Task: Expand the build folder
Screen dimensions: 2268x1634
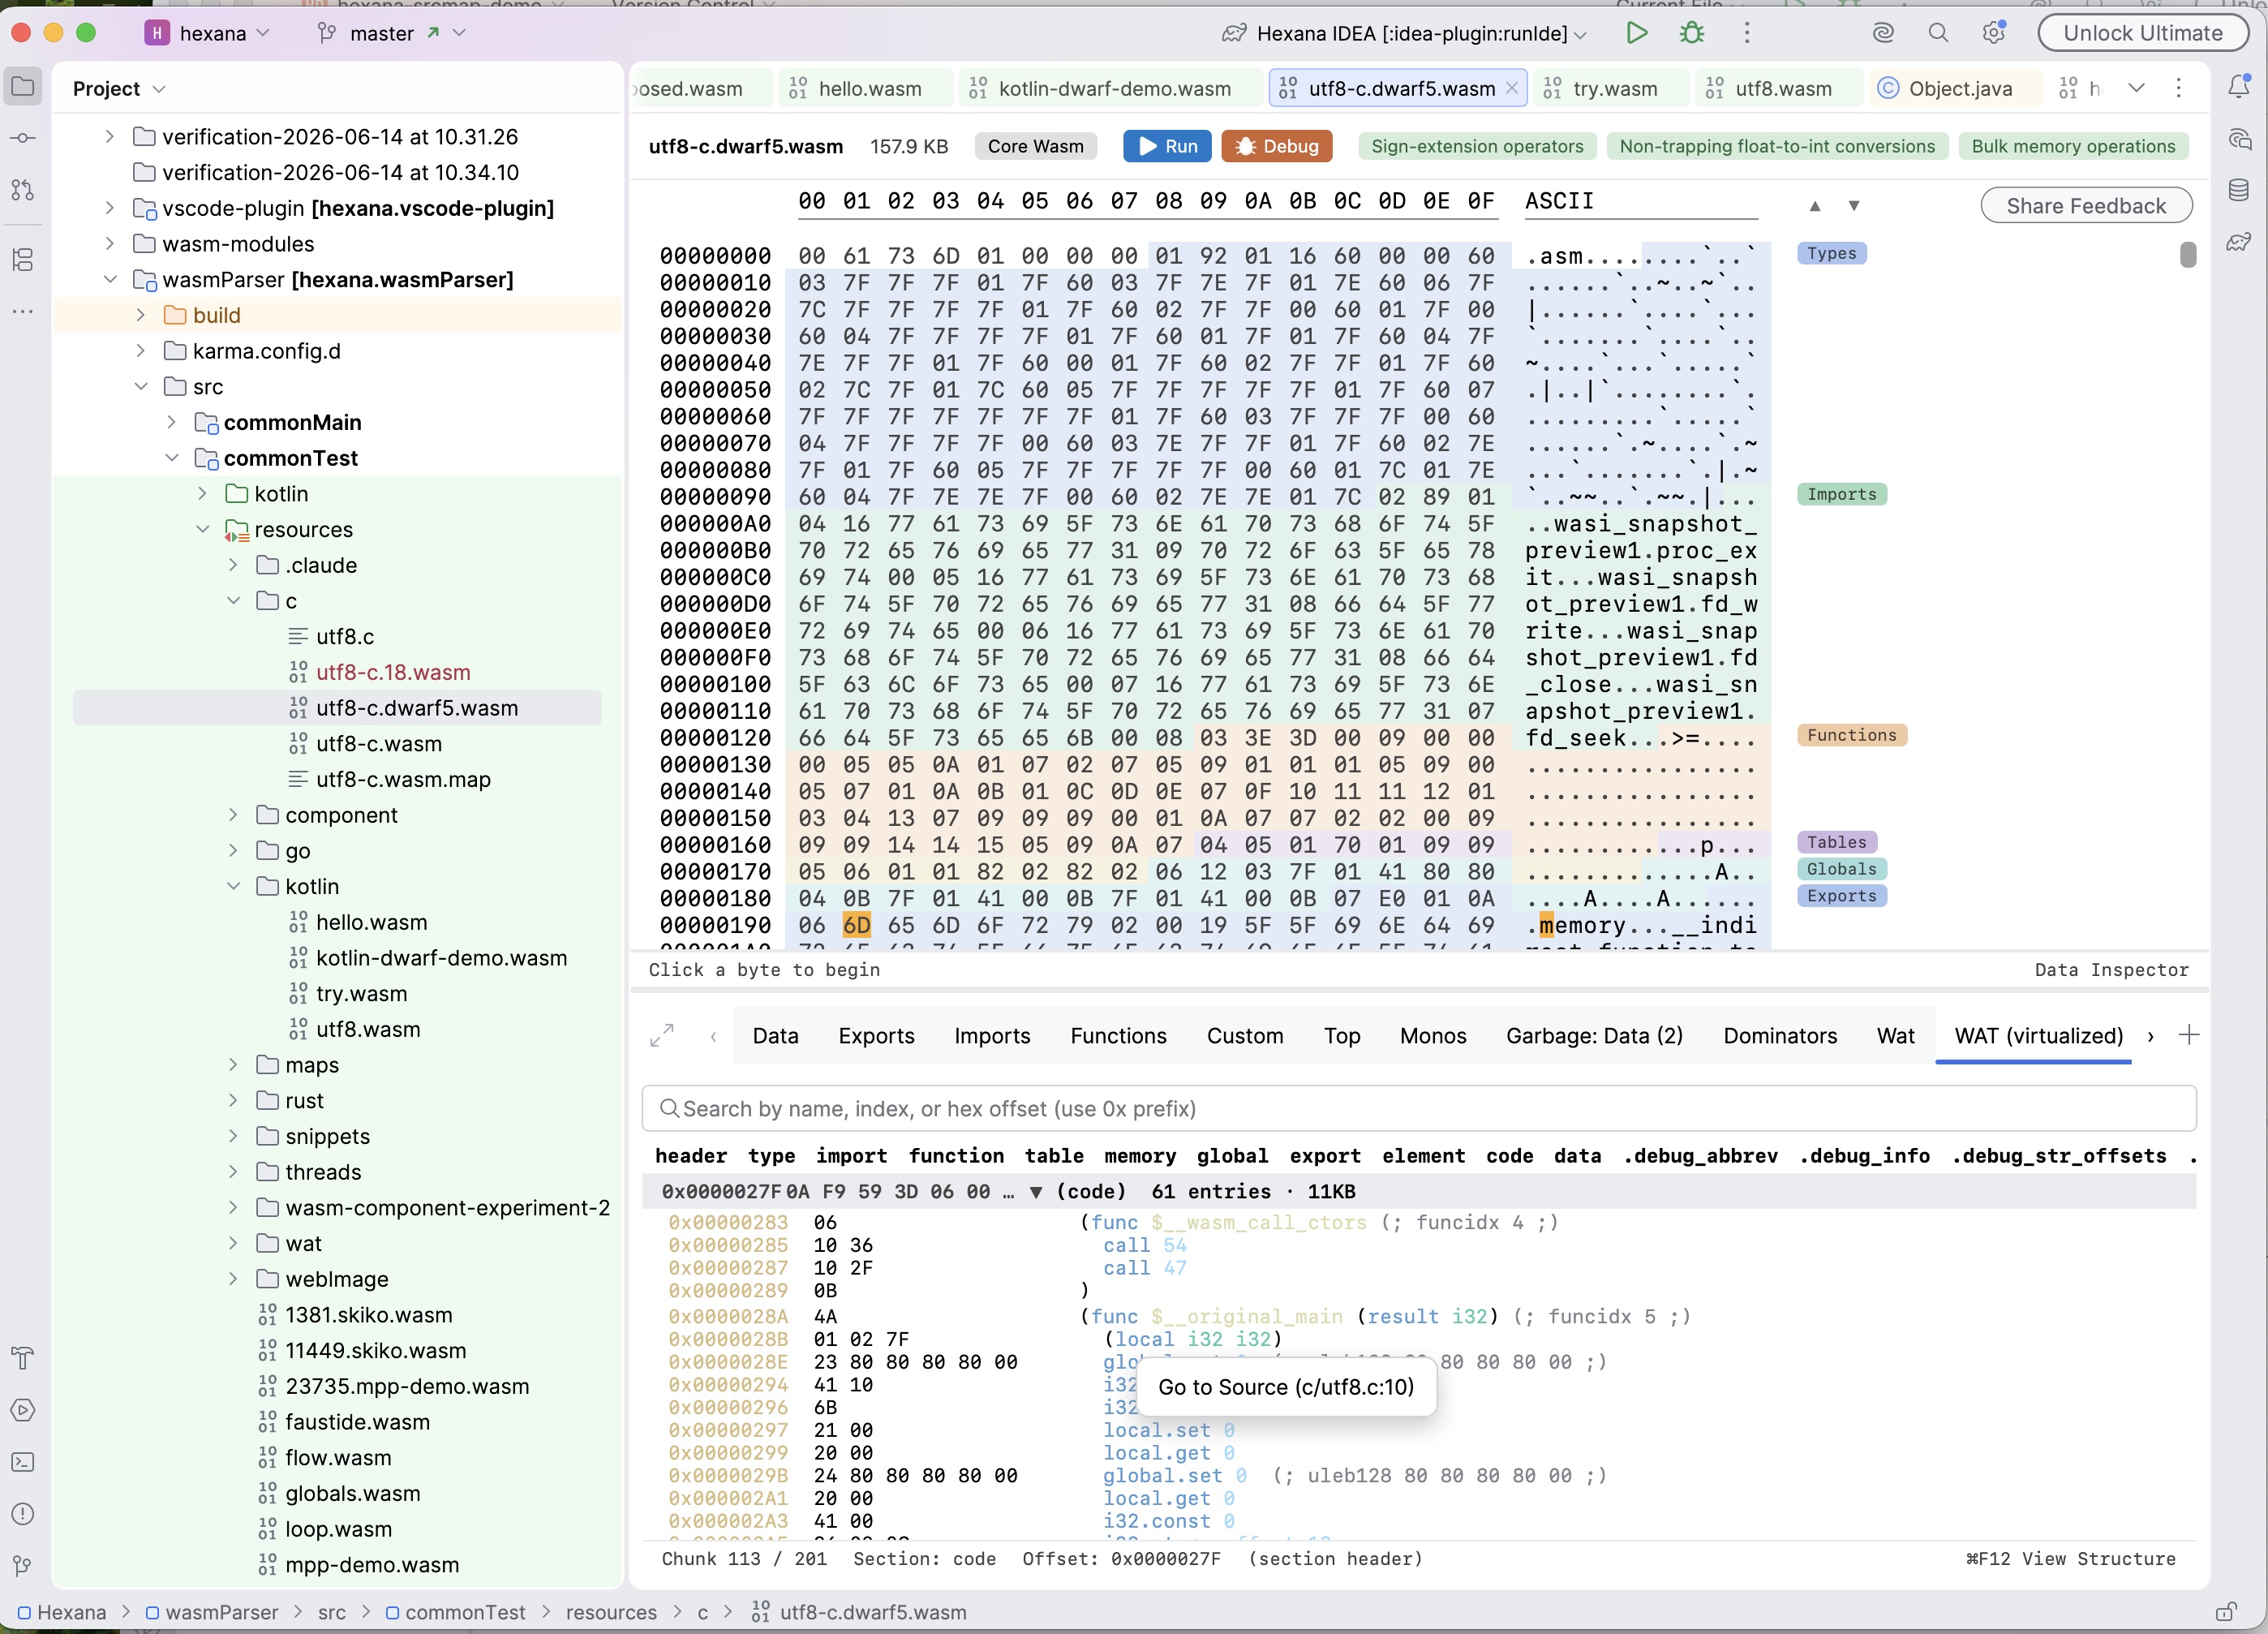Action: click(x=141, y=315)
